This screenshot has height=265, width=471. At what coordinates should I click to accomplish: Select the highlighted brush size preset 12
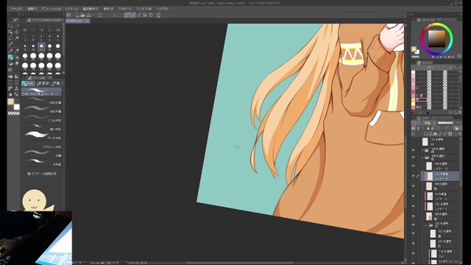click(x=41, y=46)
